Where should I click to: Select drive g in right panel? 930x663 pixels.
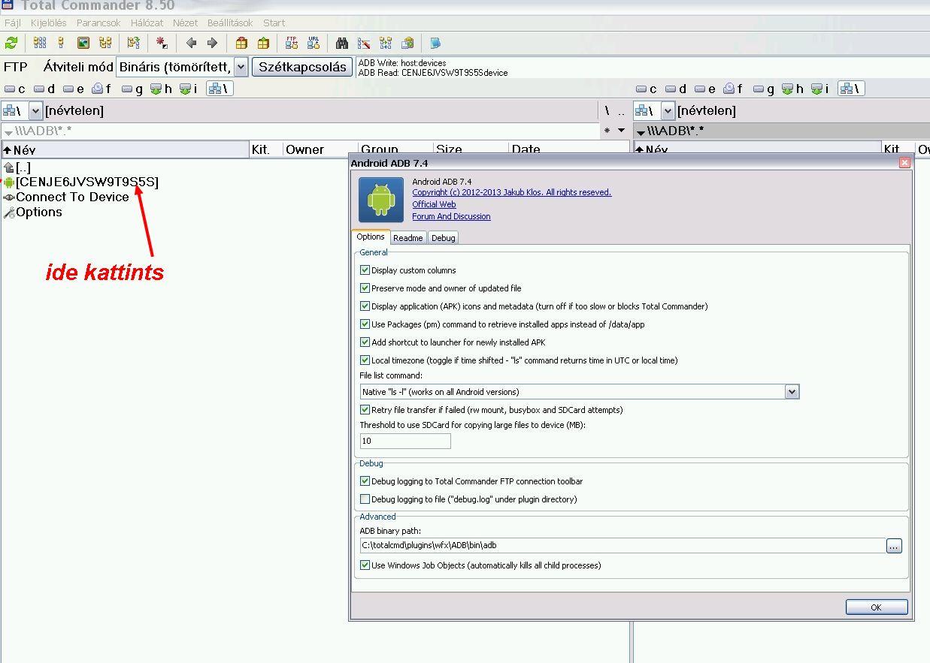(x=763, y=89)
